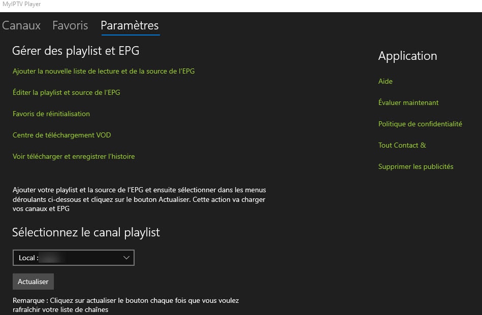Switch to the Favoris tab

click(70, 25)
